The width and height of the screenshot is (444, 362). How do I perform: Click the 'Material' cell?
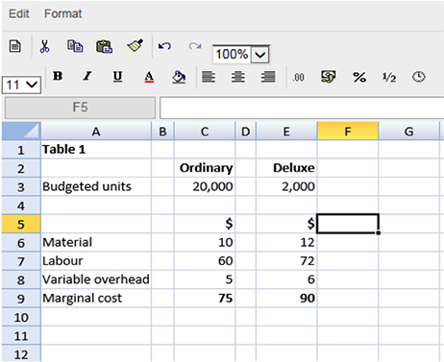click(x=96, y=243)
